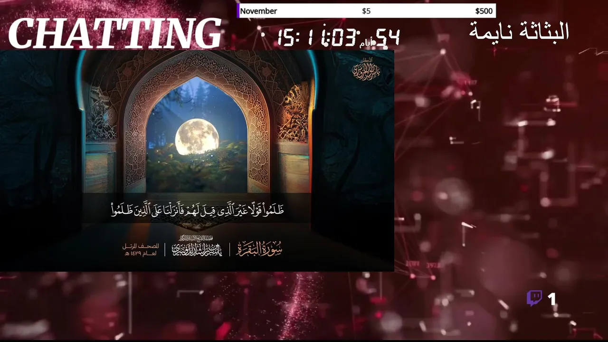Screen dimensions: 608x342
Task: Click the viewer count number 1
Action: tap(551, 299)
